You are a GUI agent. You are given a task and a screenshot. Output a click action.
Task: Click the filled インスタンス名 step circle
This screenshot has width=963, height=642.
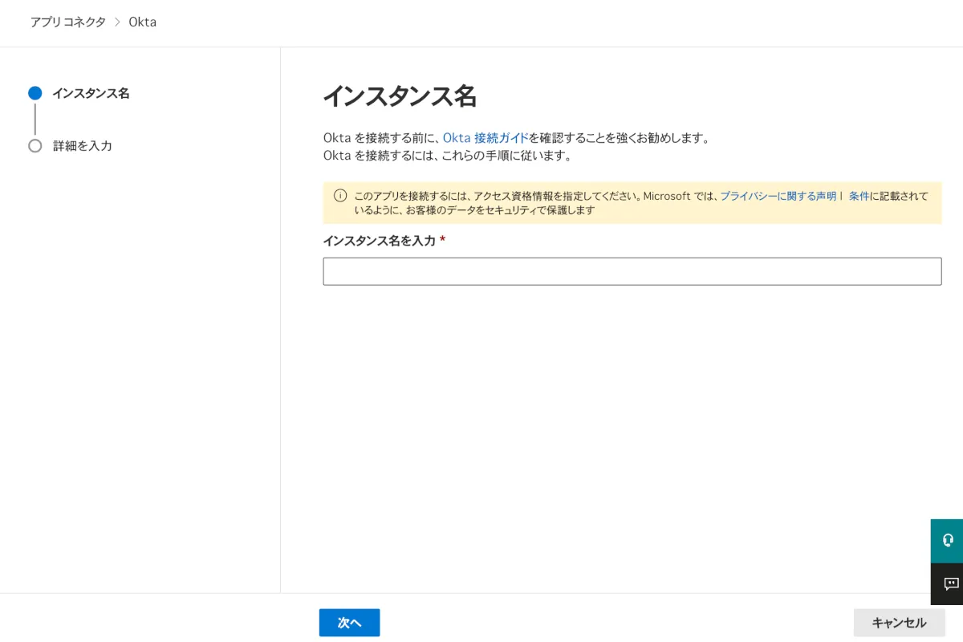tap(35, 93)
